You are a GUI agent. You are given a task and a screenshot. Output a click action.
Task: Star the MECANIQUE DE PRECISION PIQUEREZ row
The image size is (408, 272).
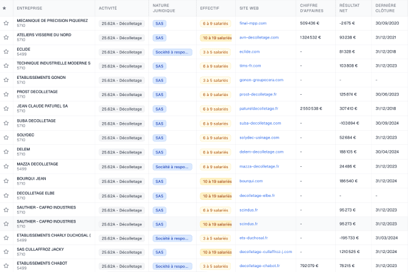[6, 23]
